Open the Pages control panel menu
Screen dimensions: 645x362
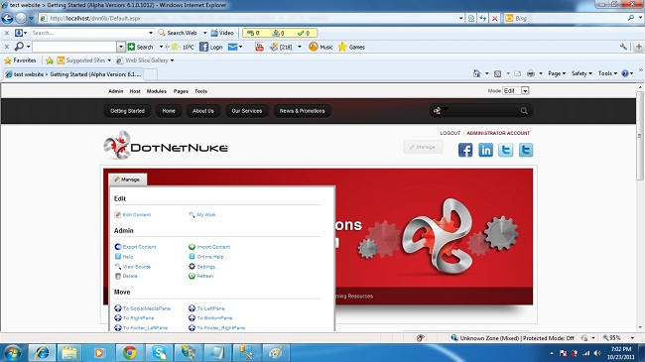click(181, 91)
